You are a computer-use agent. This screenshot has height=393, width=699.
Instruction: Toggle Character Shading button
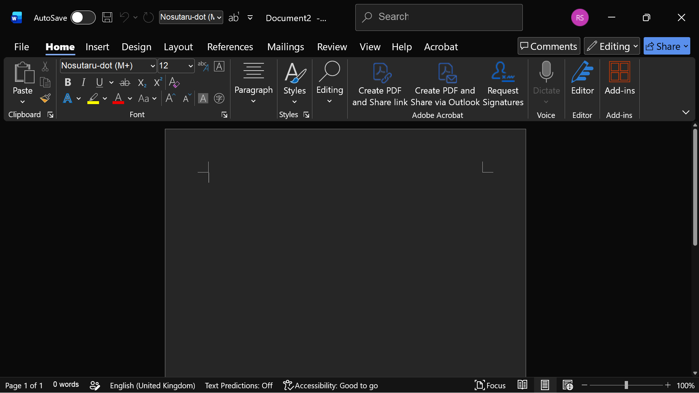pyautogui.click(x=203, y=98)
